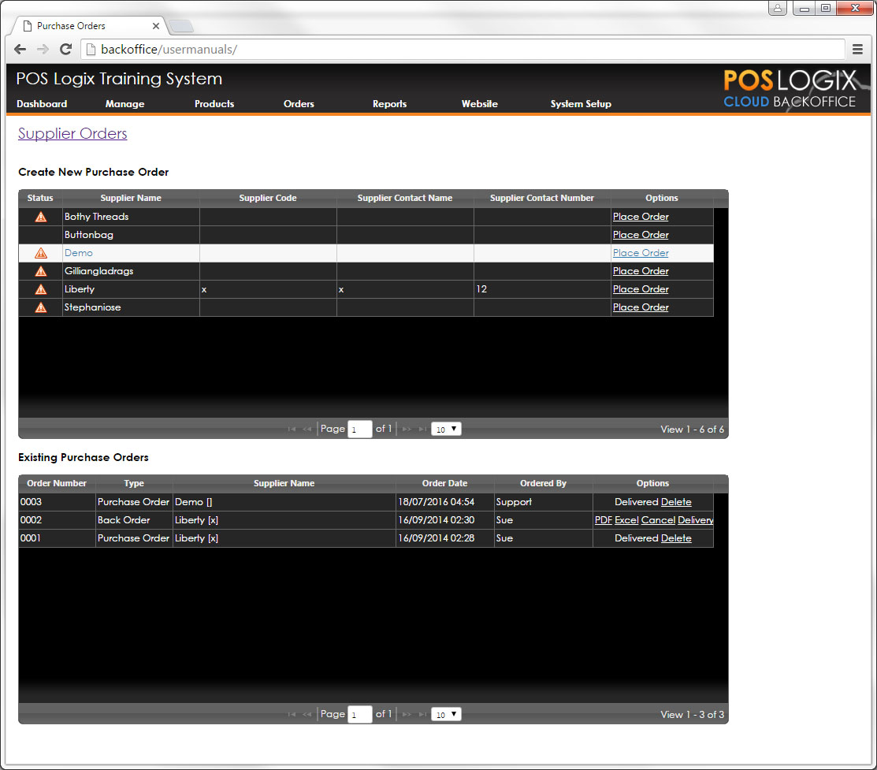
Task: Open the Chrome hamburger menu
Action: click(857, 49)
